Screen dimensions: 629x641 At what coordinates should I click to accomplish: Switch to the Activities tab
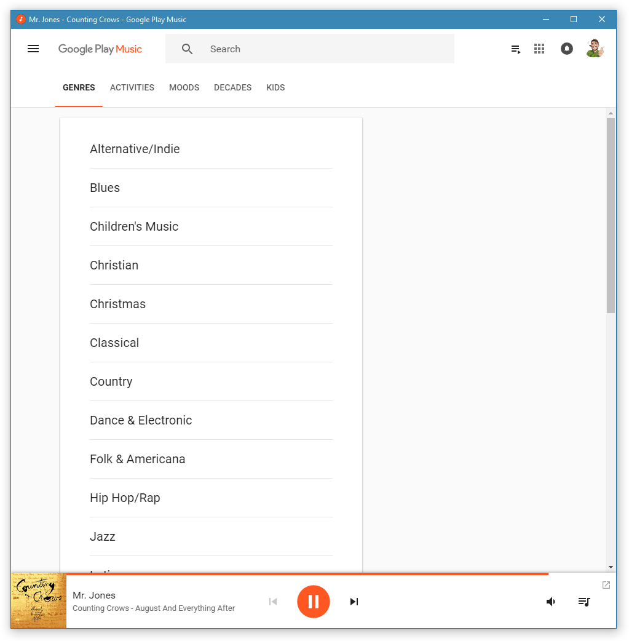coord(132,87)
